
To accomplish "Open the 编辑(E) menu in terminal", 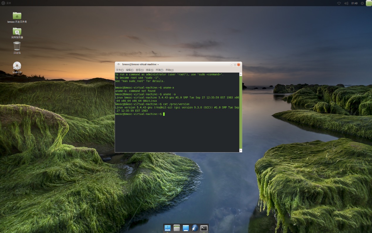I will (x=130, y=70).
